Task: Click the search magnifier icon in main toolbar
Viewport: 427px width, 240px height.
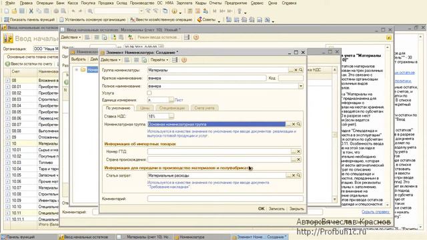Action: (90, 11)
